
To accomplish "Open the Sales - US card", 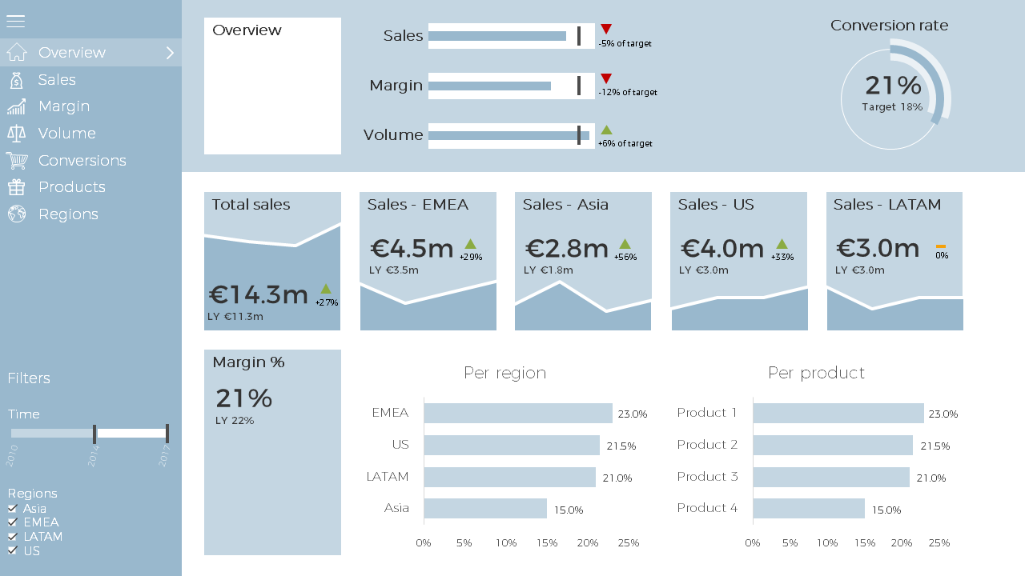I will (x=739, y=261).
